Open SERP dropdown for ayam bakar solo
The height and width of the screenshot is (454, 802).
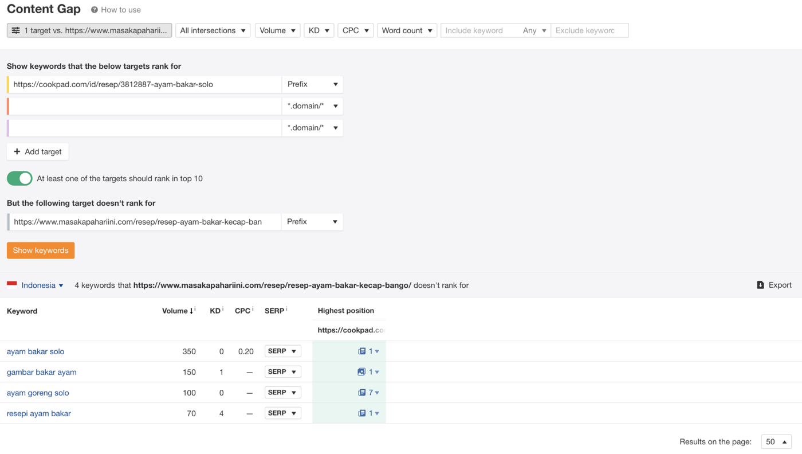point(283,351)
